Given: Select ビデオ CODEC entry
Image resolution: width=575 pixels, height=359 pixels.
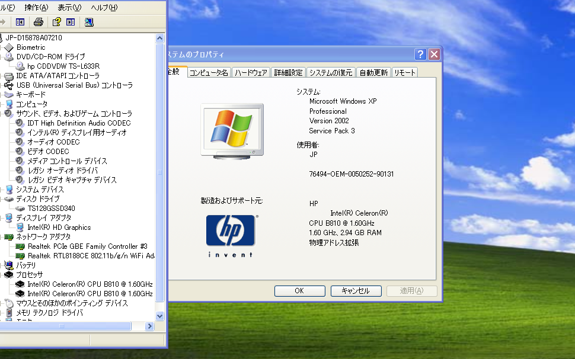Looking at the screenshot, I should [x=48, y=152].
